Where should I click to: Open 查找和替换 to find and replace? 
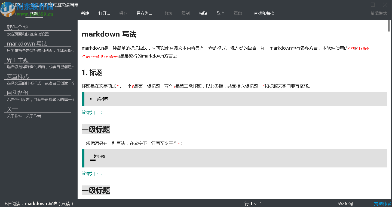[264, 13]
